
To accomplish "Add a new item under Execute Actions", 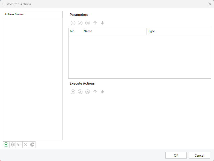I will [73, 92].
